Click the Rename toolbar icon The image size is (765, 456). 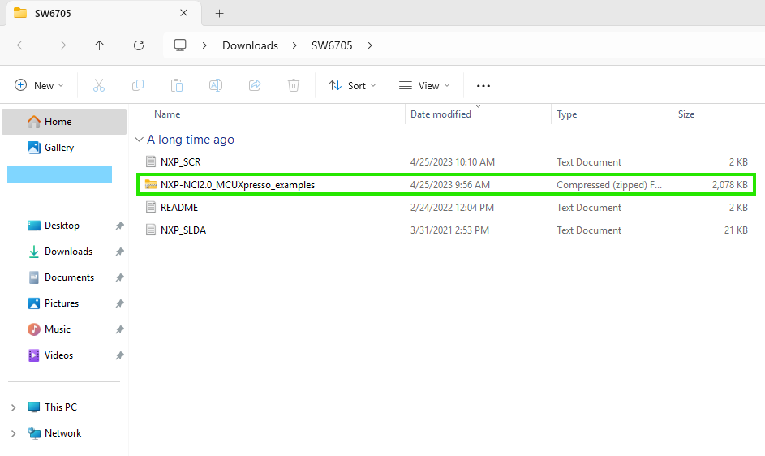click(216, 85)
